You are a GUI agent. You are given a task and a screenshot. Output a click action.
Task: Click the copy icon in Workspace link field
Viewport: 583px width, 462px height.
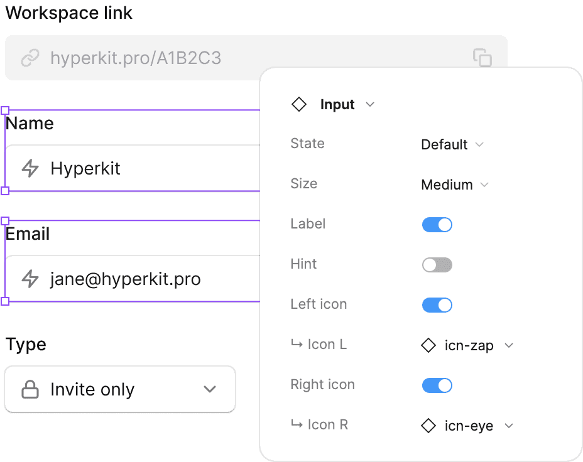[x=482, y=58]
